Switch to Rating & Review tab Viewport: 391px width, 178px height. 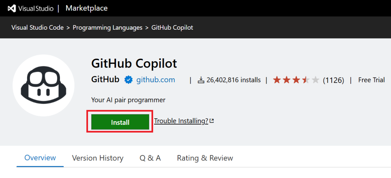(205, 158)
